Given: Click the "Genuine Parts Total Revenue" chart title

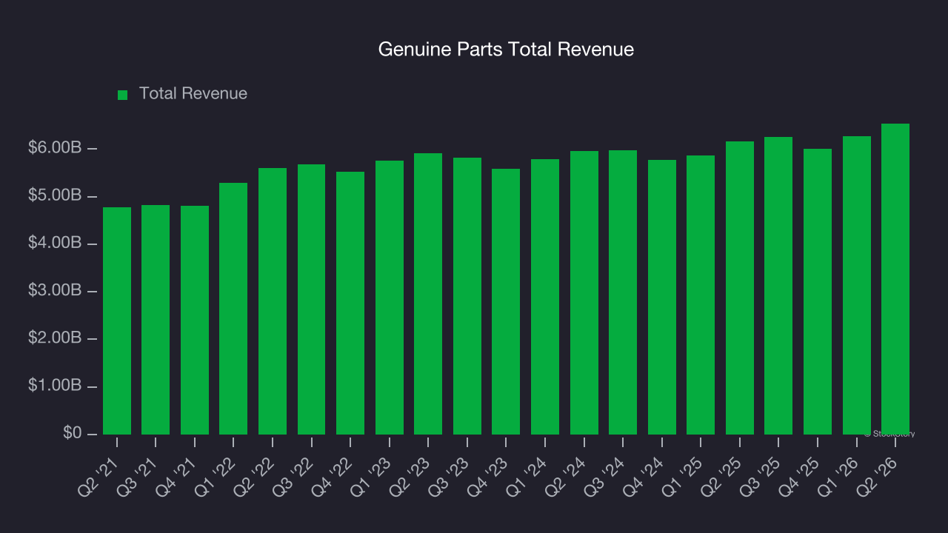Looking at the screenshot, I should (506, 50).
